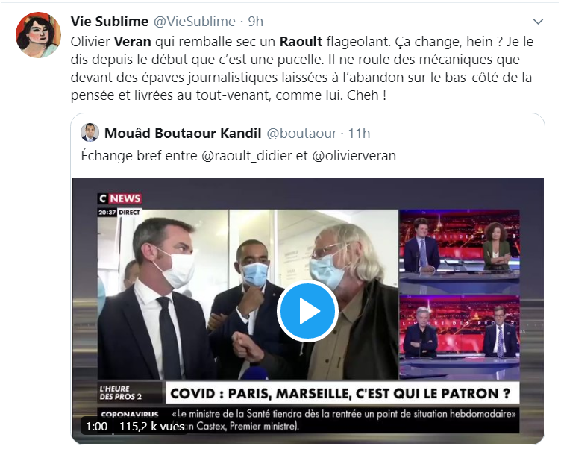This screenshot has width=561, height=449.
Task: Open the tweet options chevron menu
Action: click(538, 22)
